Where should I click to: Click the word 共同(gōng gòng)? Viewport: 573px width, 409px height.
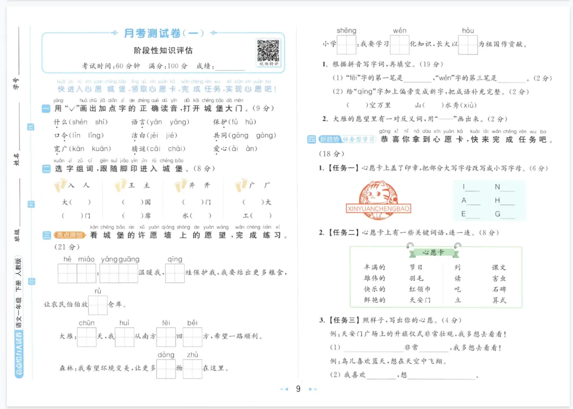coord(245,135)
